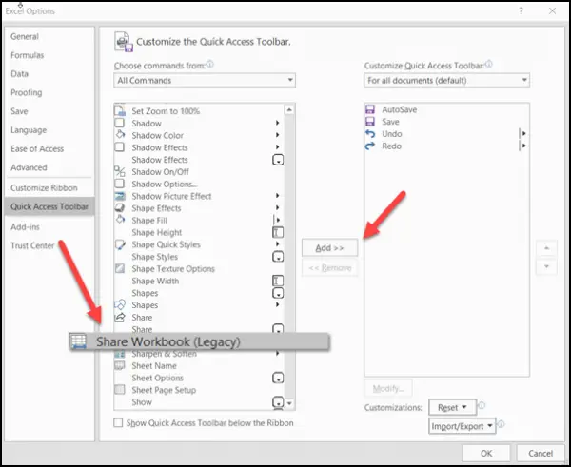Click the Share Workbook (Legacy) icon
571x467 pixels.
(x=78, y=341)
